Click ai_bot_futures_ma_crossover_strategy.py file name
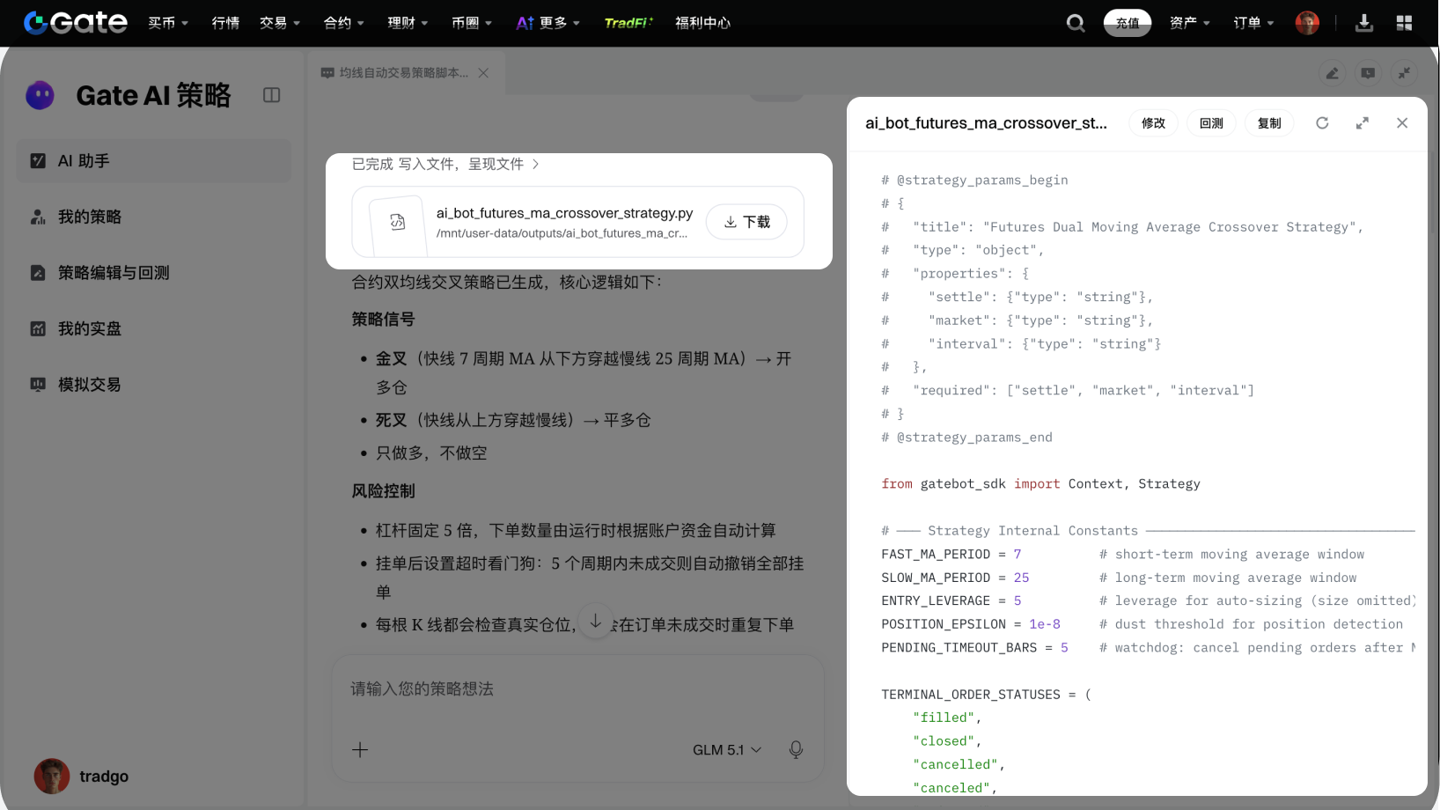Image resolution: width=1440 pixels, height=810 pixels. (565, 213)
